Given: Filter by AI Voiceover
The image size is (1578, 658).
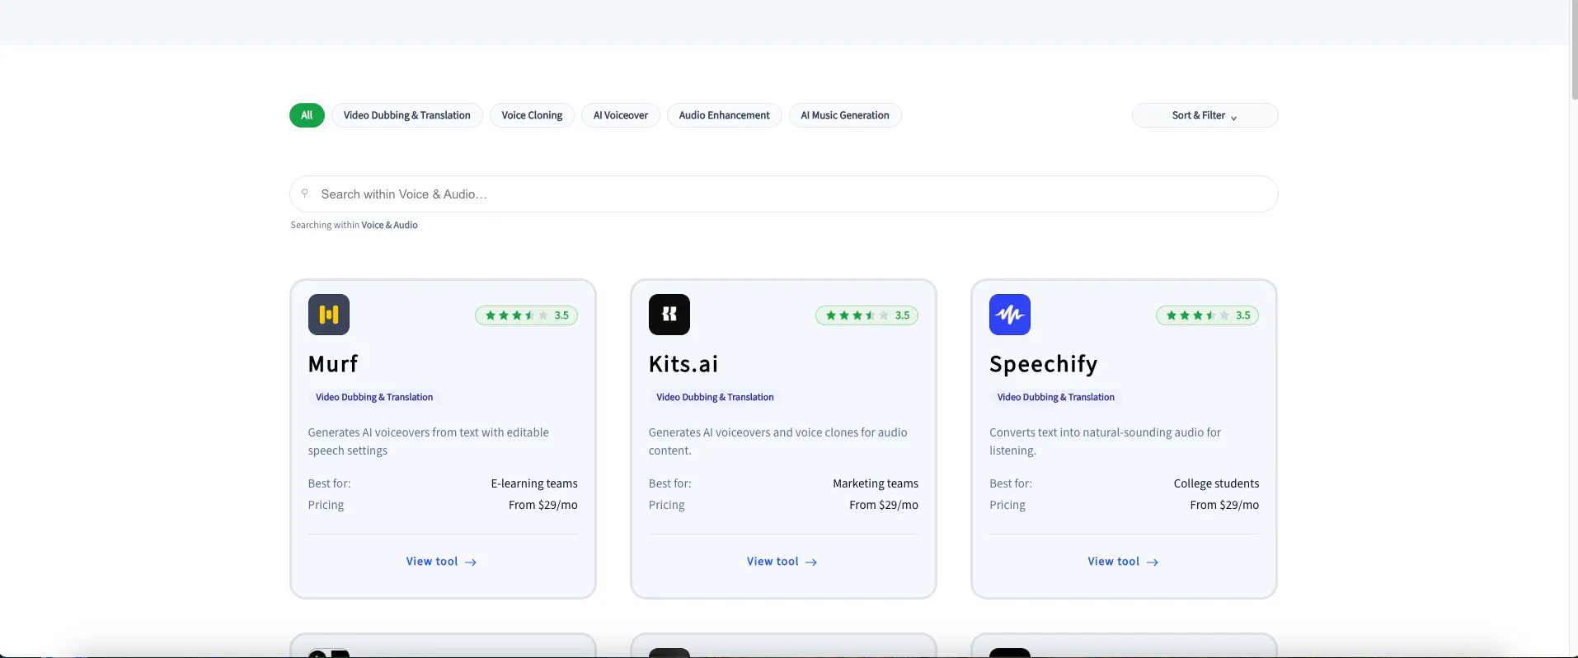Looking at the screenshot, I should click(x=621, y=115).
